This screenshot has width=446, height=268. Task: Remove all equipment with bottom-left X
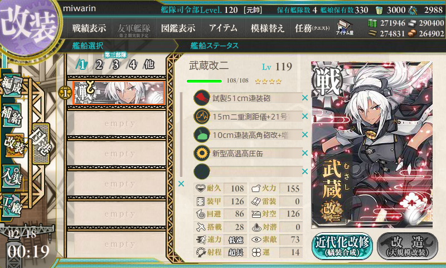[181, 184]
